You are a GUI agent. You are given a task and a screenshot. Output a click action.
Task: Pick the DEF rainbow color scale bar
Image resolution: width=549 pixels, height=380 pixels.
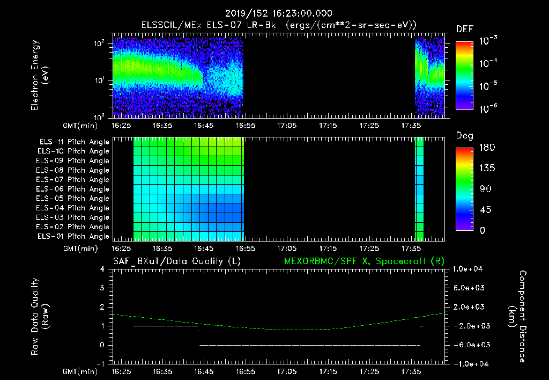point(464,76)
